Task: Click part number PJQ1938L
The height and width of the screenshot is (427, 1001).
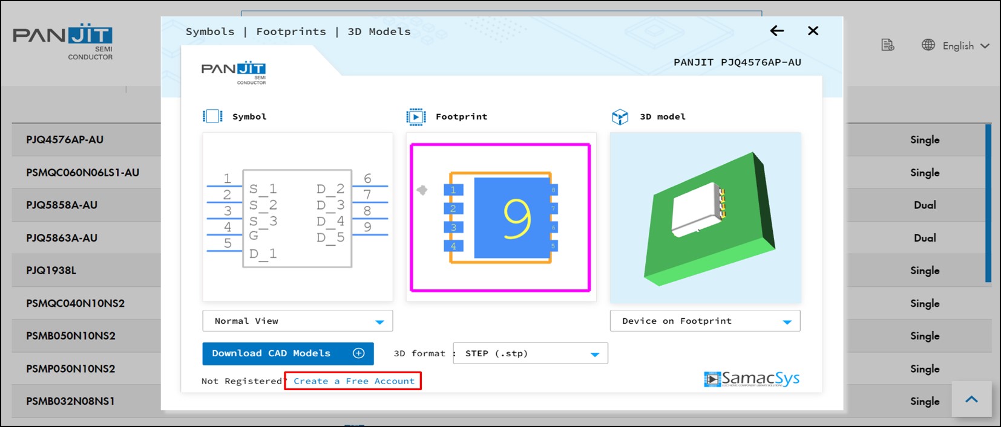Action: [51, 271]
